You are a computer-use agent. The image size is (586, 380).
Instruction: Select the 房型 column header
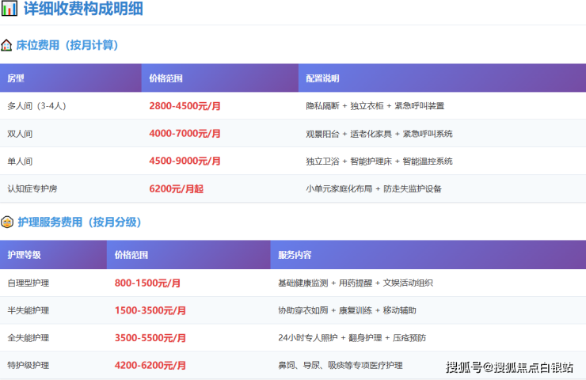pyautogui.click(x=16, y=78)
